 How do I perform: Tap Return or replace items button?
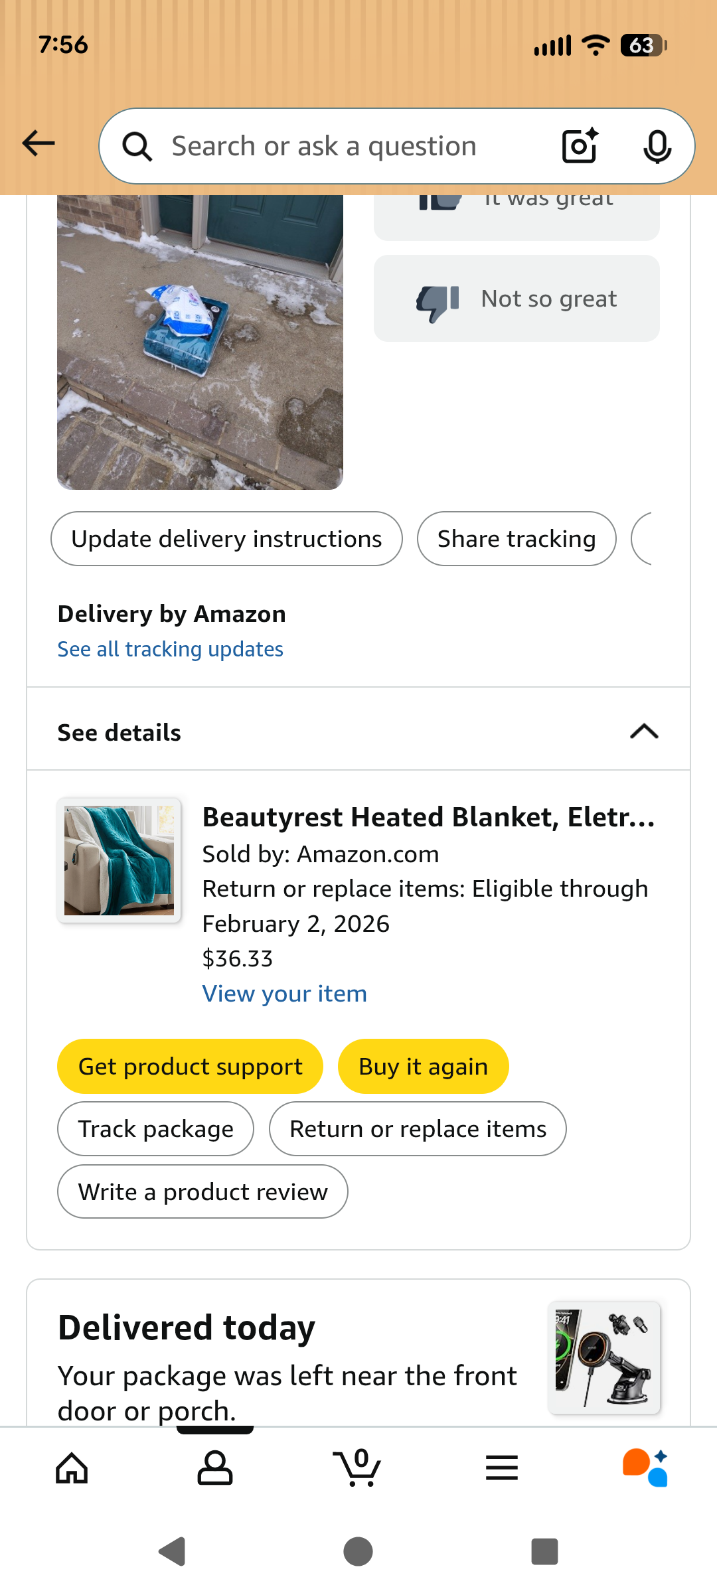click(418, 1129)
